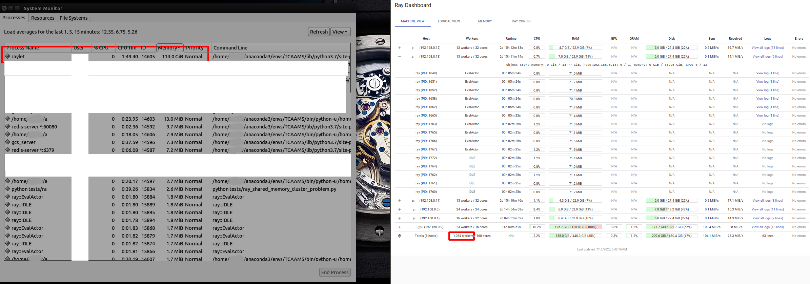Click the python tests/ra process icon
This screenshot has height=284, width=810.
(x=8, y=189)
